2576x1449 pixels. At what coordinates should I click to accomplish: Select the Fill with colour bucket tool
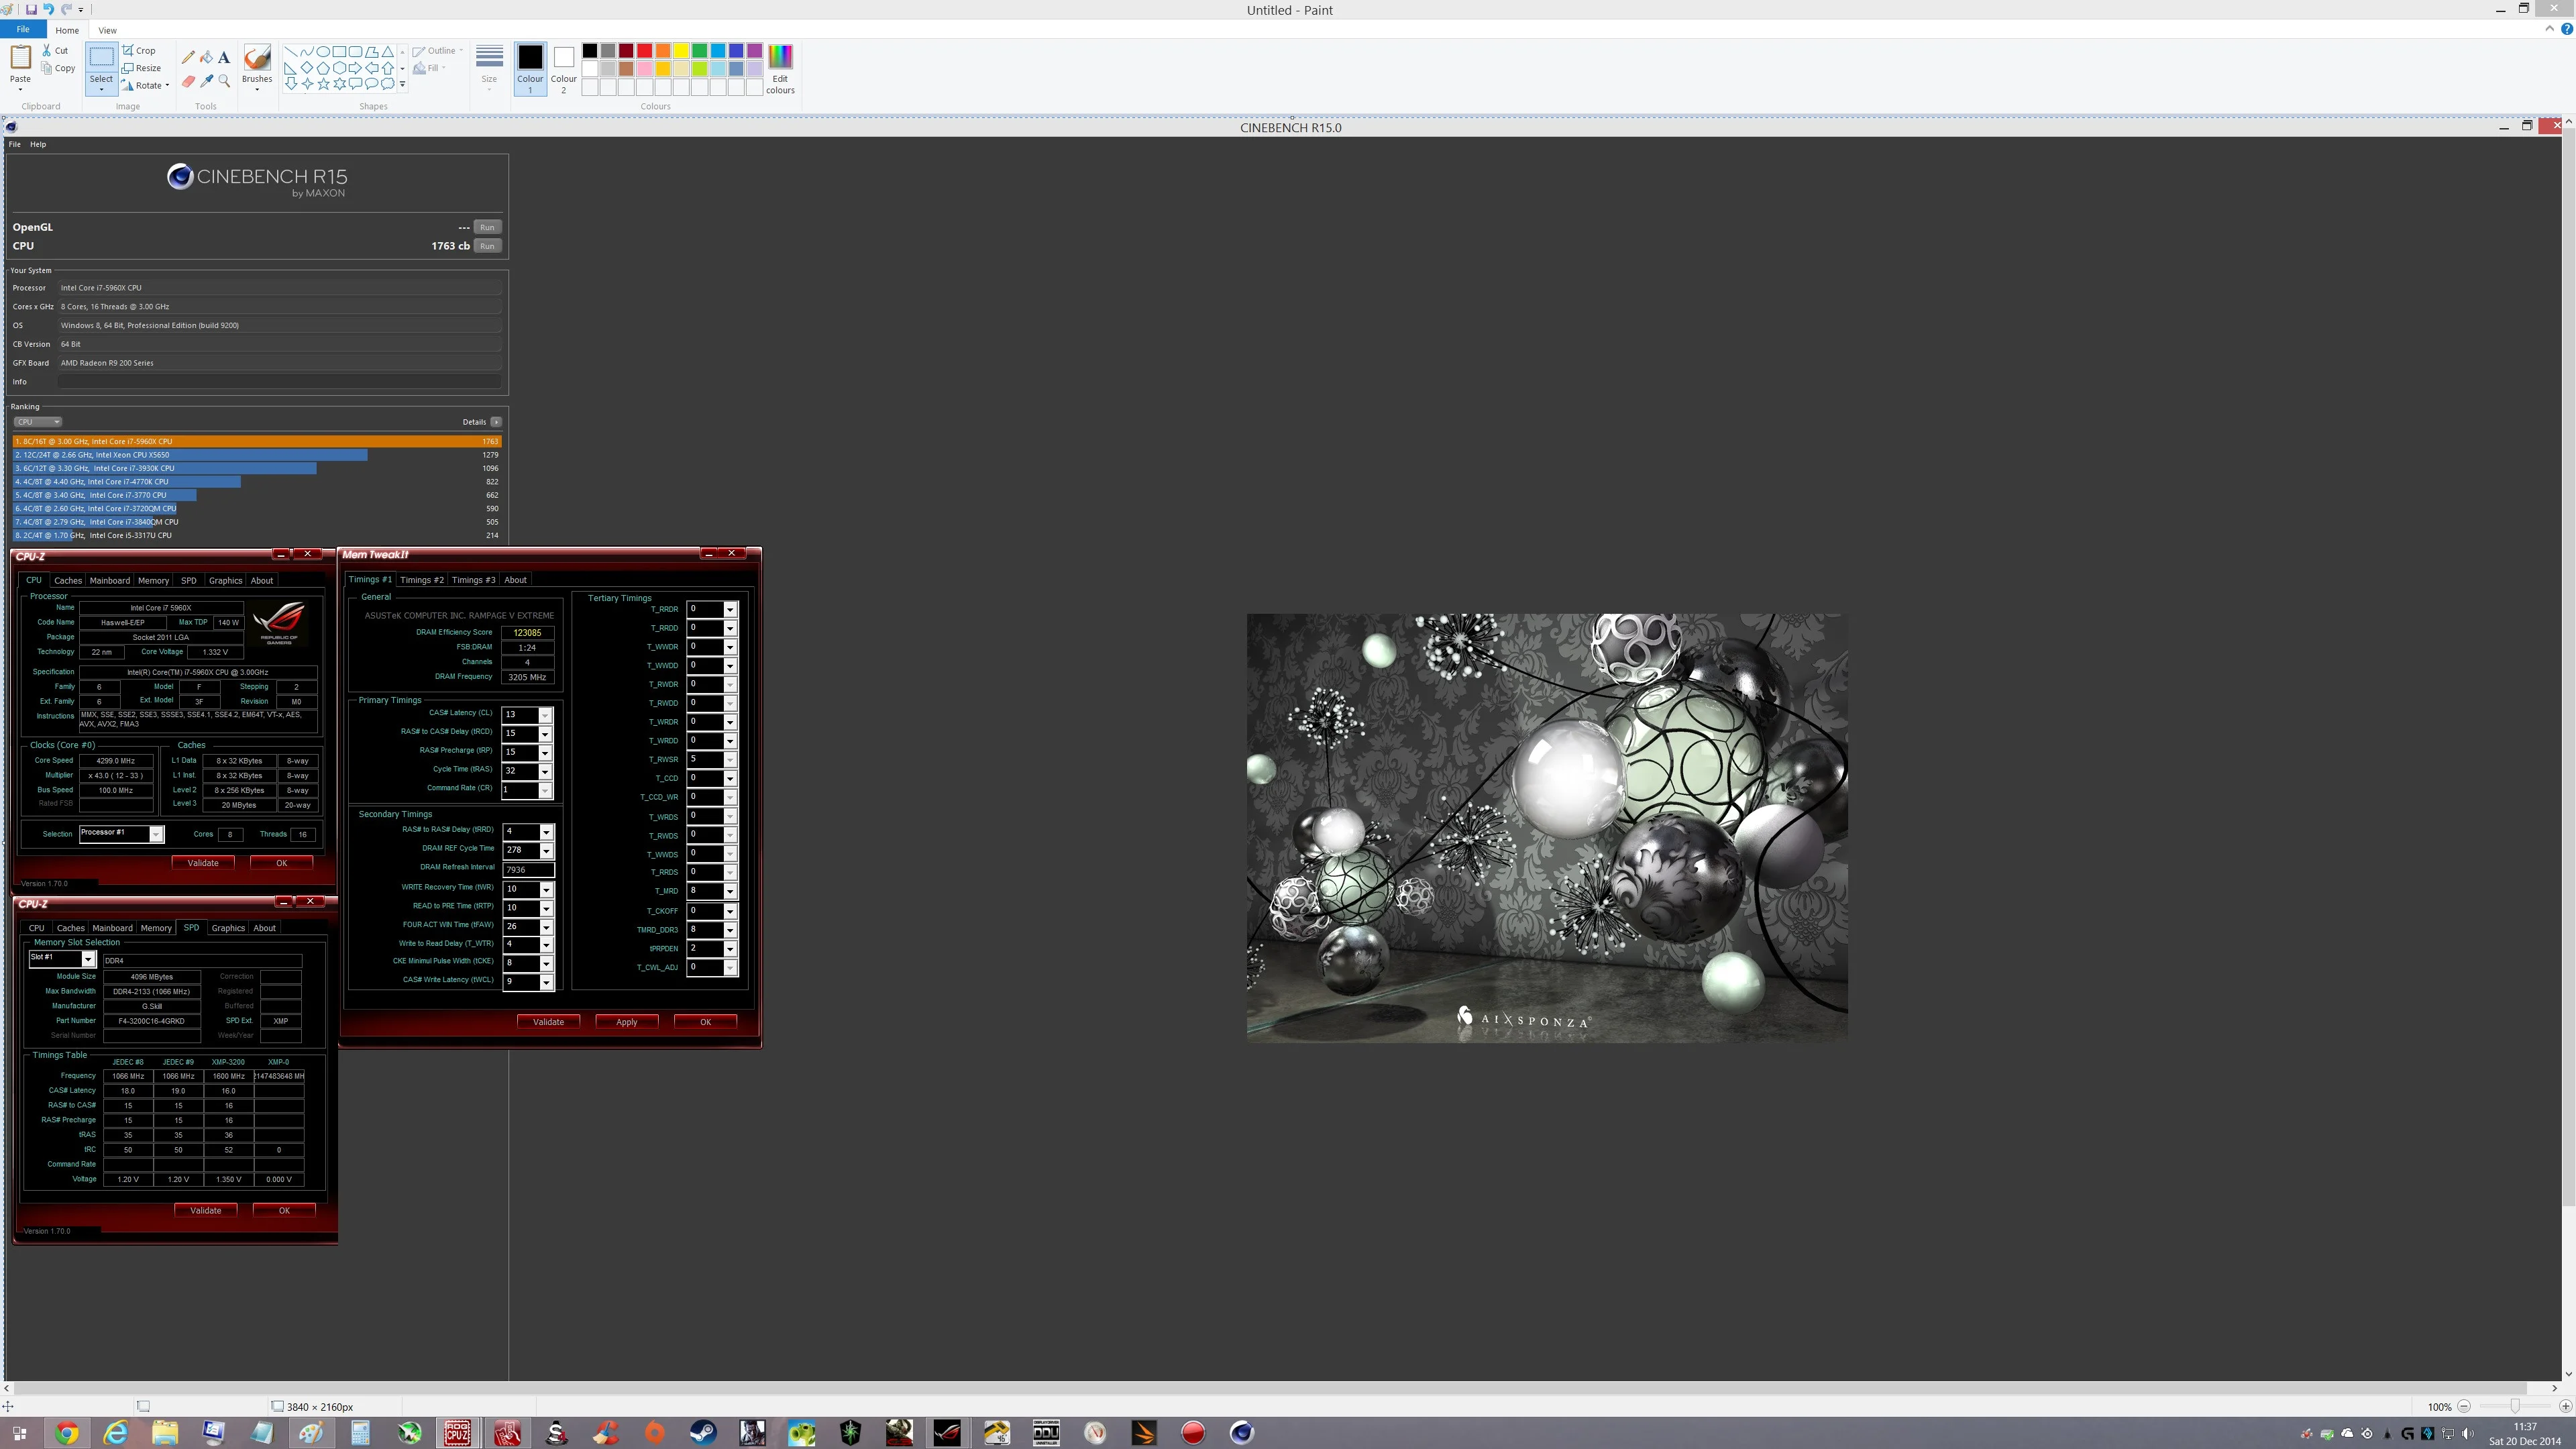(x=206, y=57)
